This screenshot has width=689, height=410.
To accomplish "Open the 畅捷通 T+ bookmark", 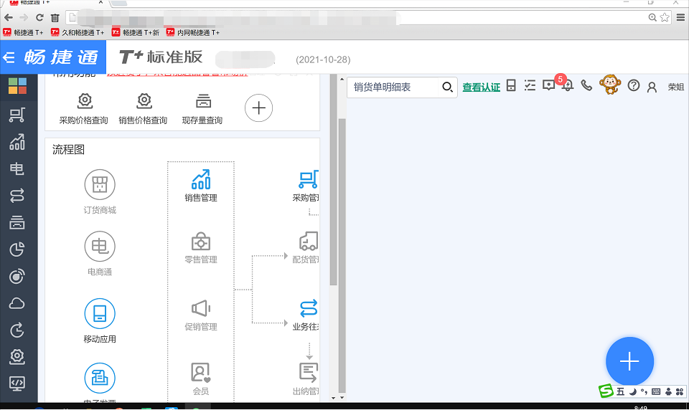I will coord(23,32).
